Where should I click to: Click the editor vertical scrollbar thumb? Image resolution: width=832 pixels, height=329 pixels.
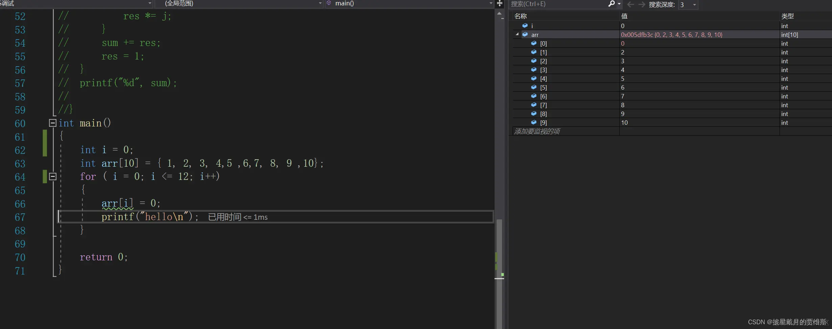point(499,274)
